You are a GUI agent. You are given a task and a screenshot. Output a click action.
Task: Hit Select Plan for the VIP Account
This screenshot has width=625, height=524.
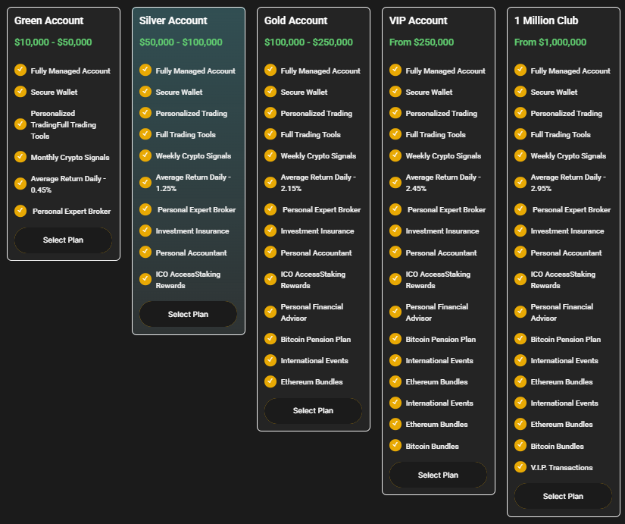click(438, 475)
